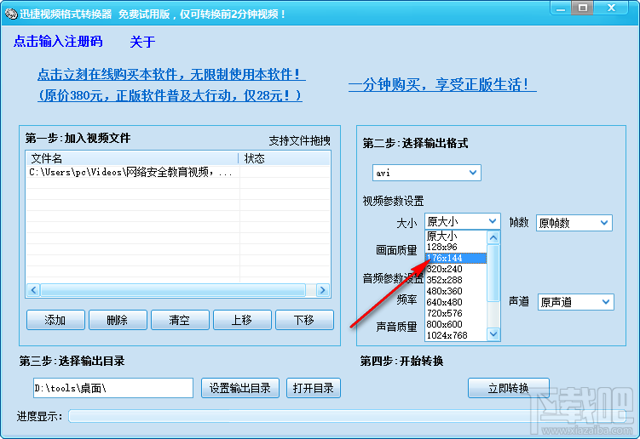Open the online purchase link 点击立刻在线购买本软件

(x=171, y=74)
